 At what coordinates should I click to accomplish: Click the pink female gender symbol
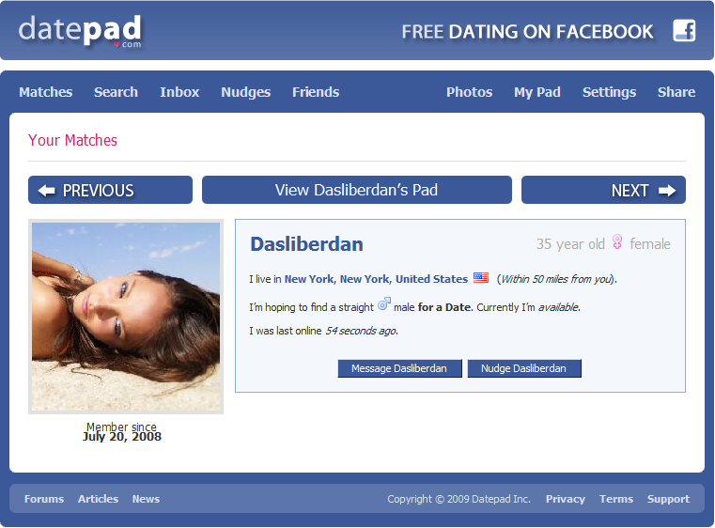617,241
